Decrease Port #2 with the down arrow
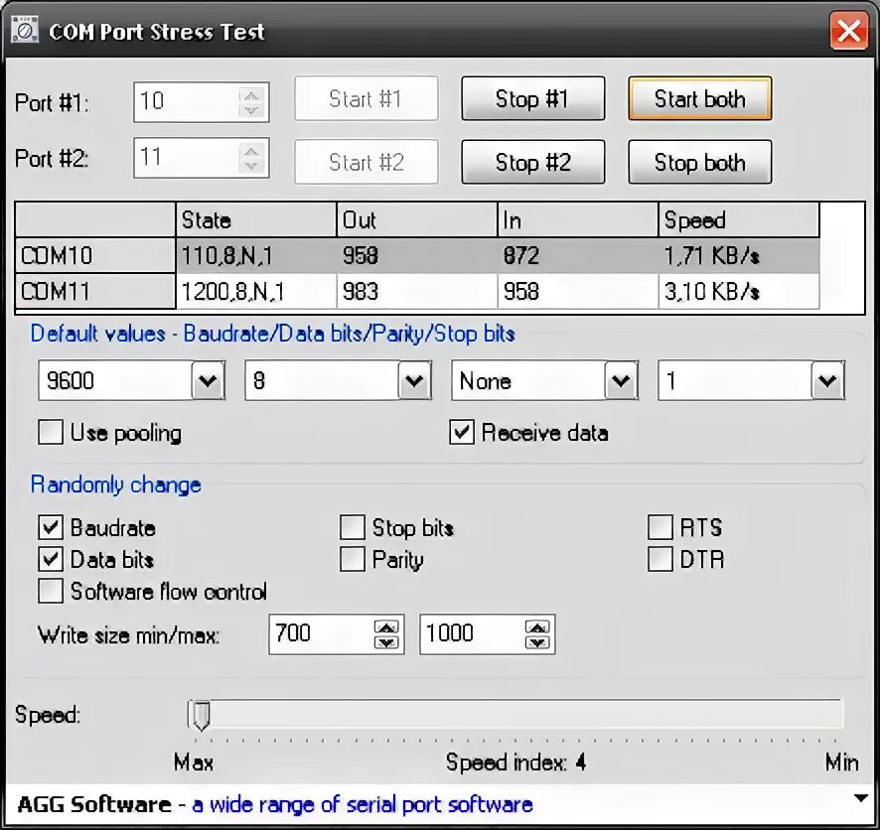 251,166
